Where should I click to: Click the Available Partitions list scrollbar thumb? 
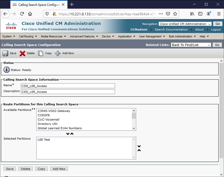coord(134,116)
